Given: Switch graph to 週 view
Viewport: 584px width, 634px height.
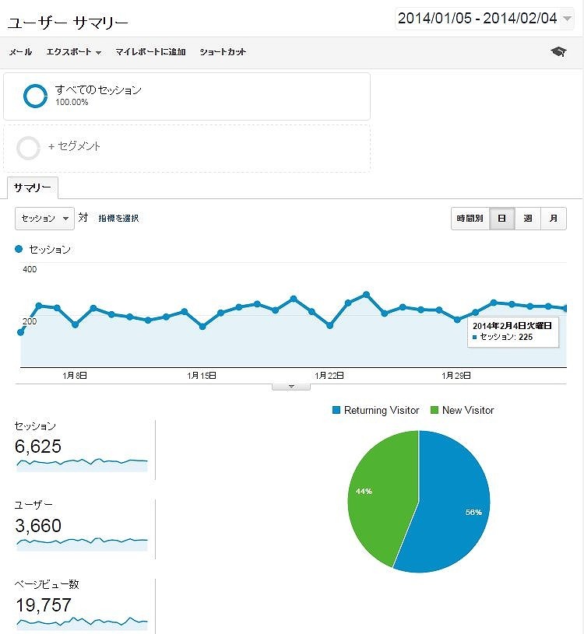Looking at the screenshot, I should (x=528, y=219).
